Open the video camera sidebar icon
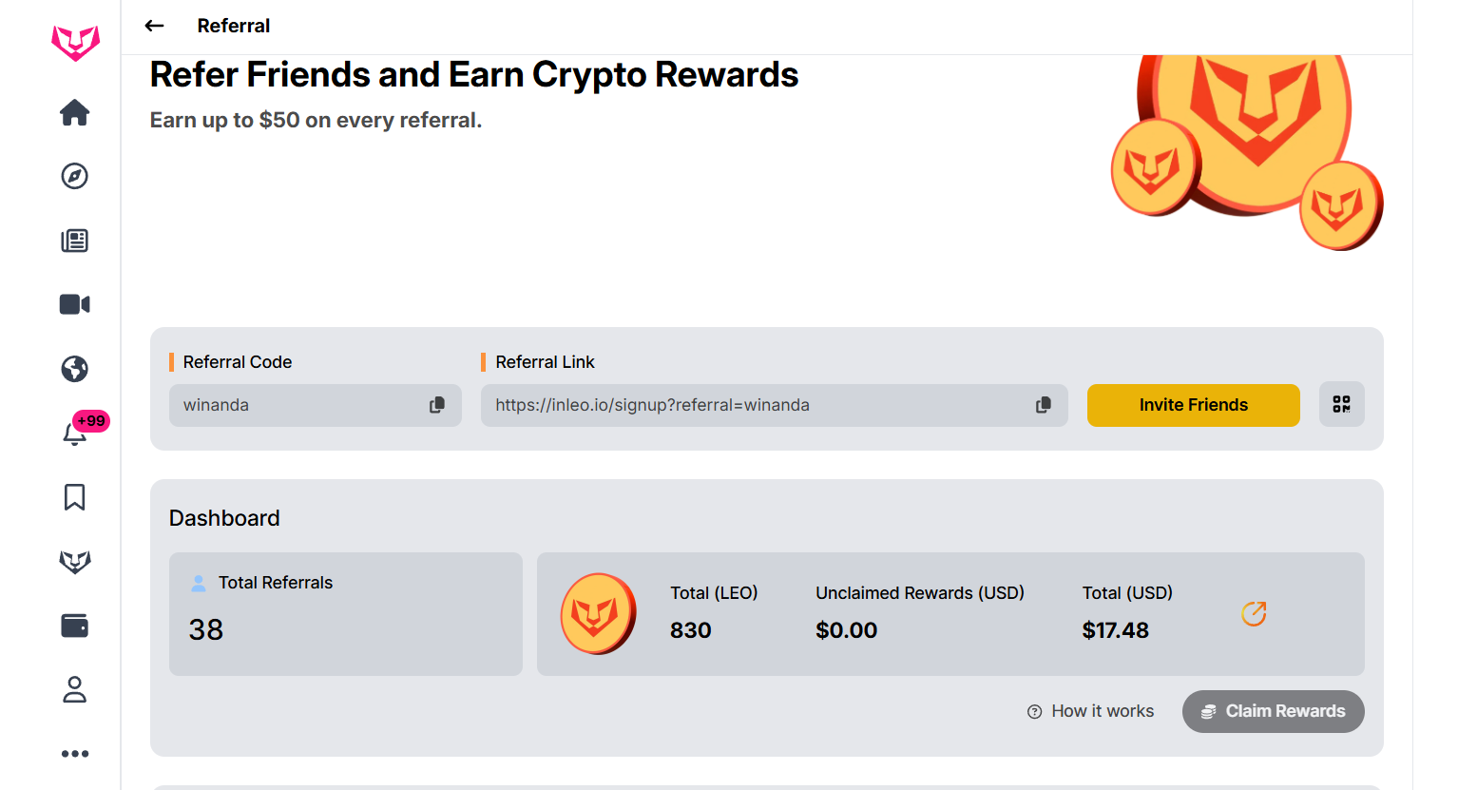The width and height of the screenshot is (1458, 790). tap(74, 304)
